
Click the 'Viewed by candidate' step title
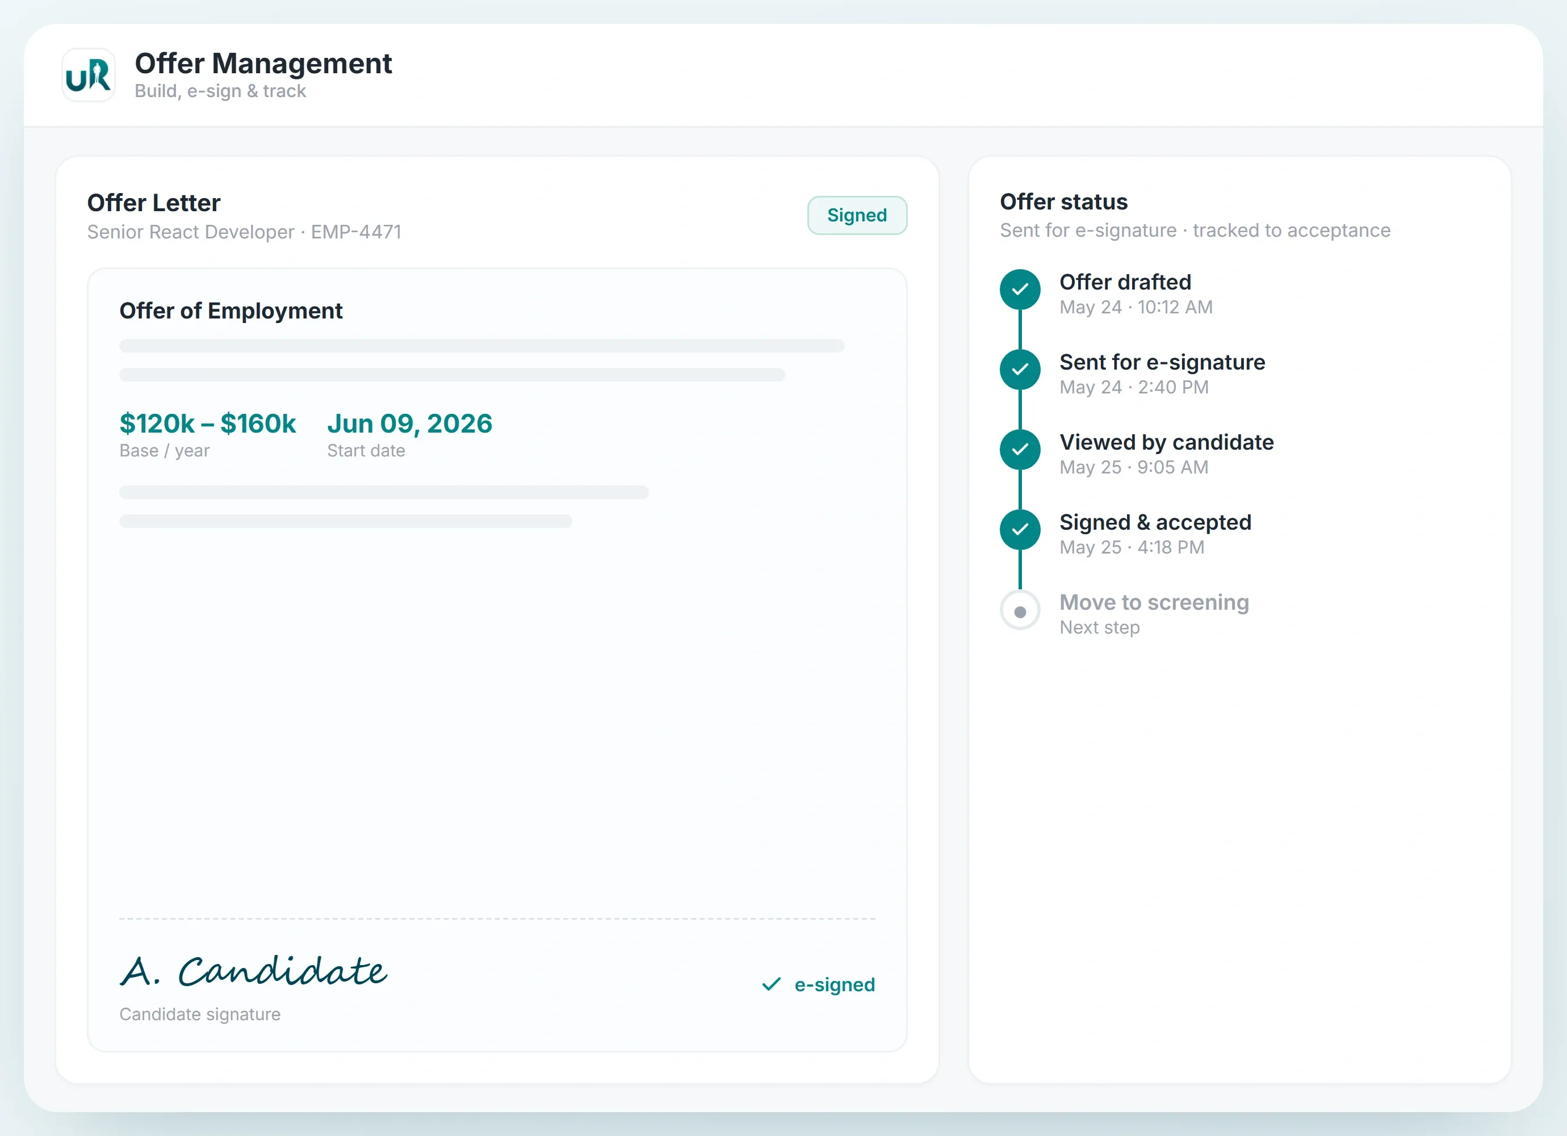1166,442
